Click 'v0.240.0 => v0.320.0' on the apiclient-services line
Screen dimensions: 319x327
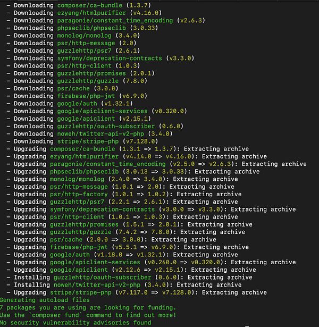[x=184, y=262]
